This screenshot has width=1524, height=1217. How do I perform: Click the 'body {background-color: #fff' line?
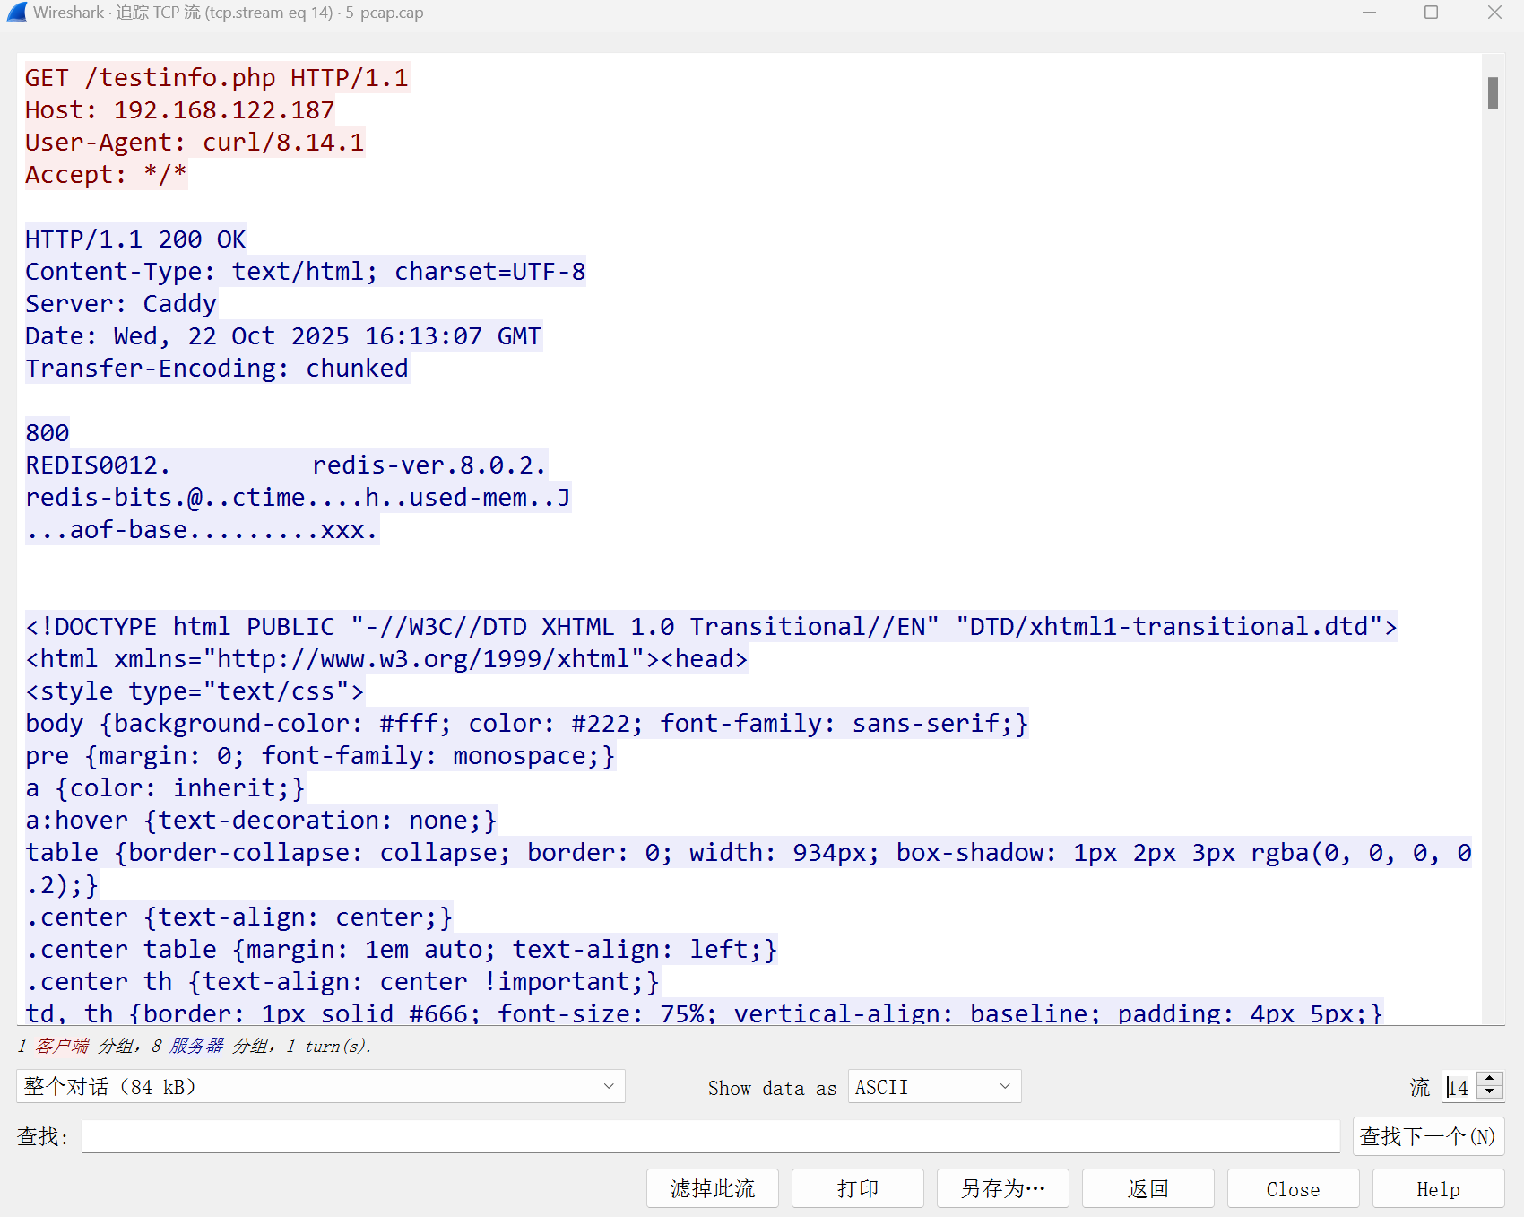pyautogui.click(x=527, y=724)
